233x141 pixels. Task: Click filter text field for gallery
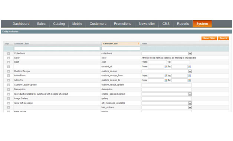(167, 98)
